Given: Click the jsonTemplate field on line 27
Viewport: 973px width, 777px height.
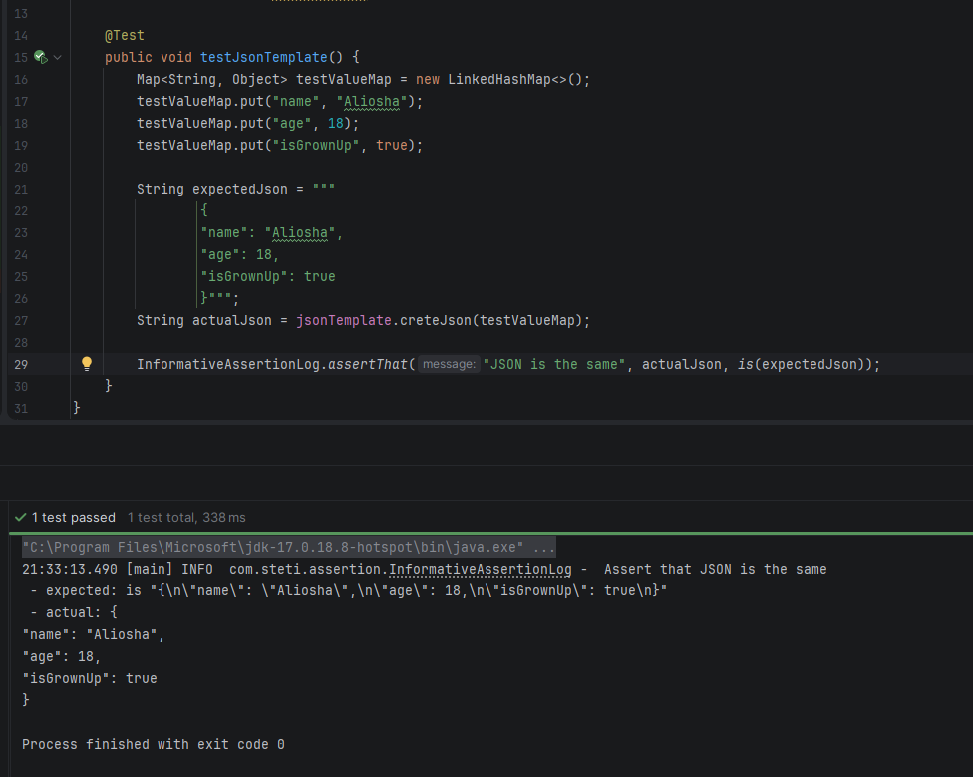Looking at the screenshot, I should click(343, 321).
